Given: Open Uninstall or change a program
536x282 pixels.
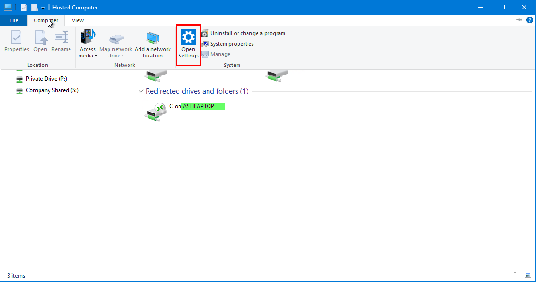Looking at the screenshot, I should [x=243, y=33].
